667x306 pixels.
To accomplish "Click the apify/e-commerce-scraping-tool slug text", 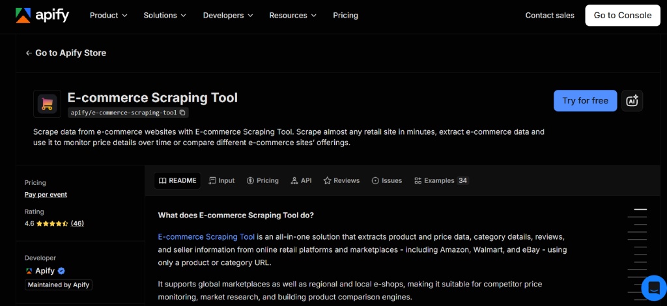I will 123,113.
